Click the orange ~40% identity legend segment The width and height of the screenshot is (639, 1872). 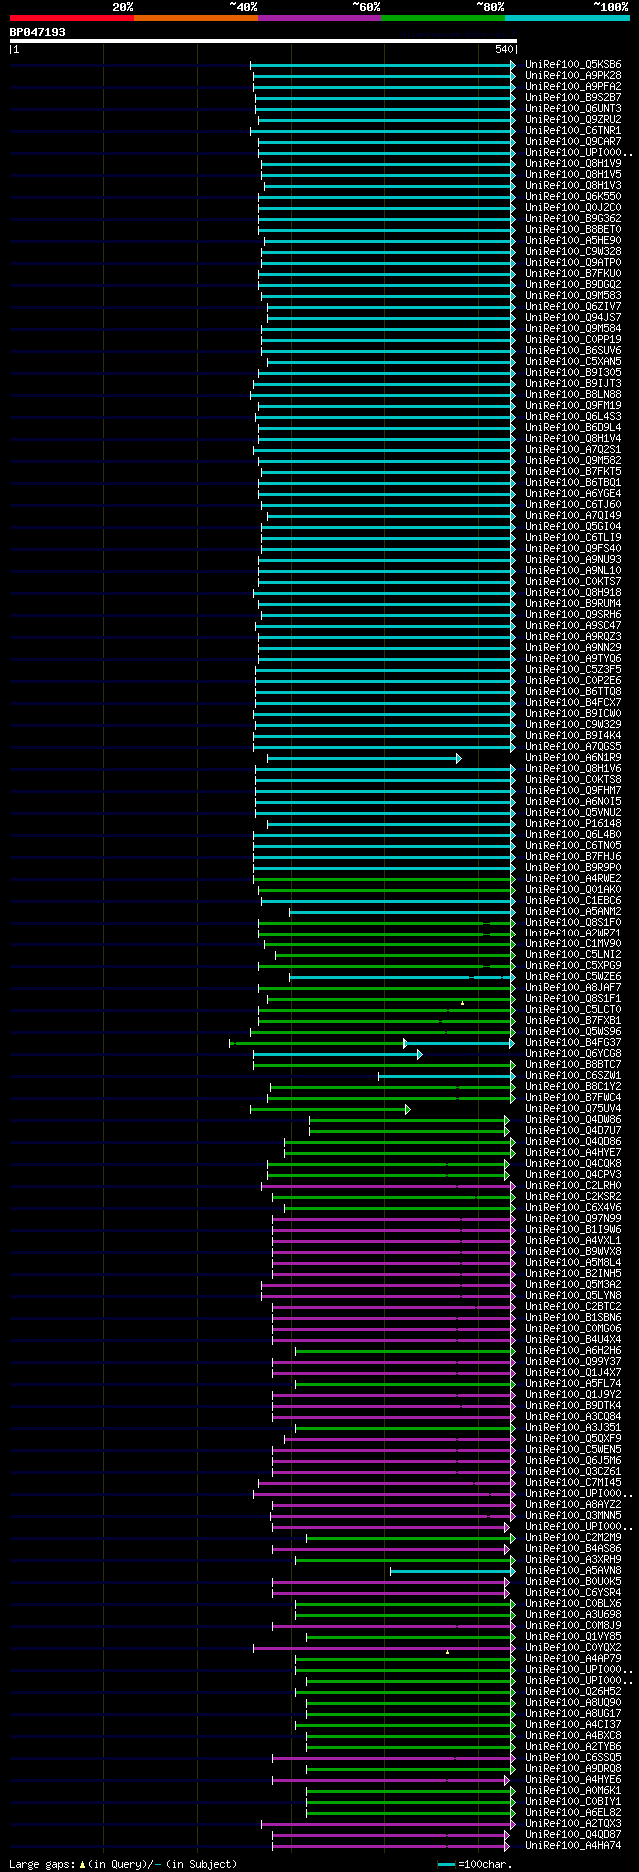pos(195,17)
